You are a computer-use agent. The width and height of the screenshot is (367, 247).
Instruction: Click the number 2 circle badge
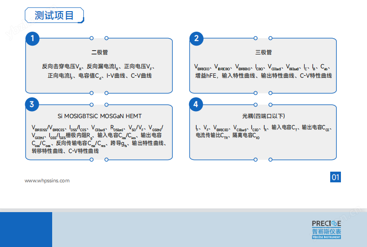(x=196, y=39)
